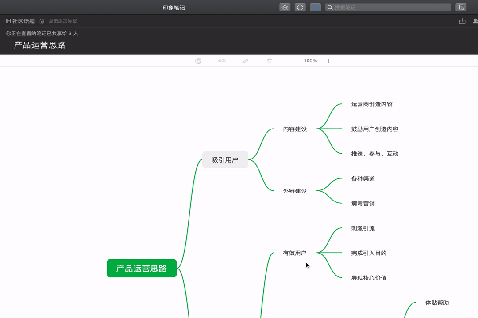The image size is (478, 318).
Task: Zoom out with the minus button
Action: click(293, 61)
